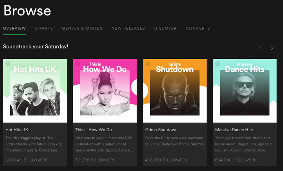Click the 371,715 Followers text
Viewport: 283px width, 171px height.
click(95, 160)
